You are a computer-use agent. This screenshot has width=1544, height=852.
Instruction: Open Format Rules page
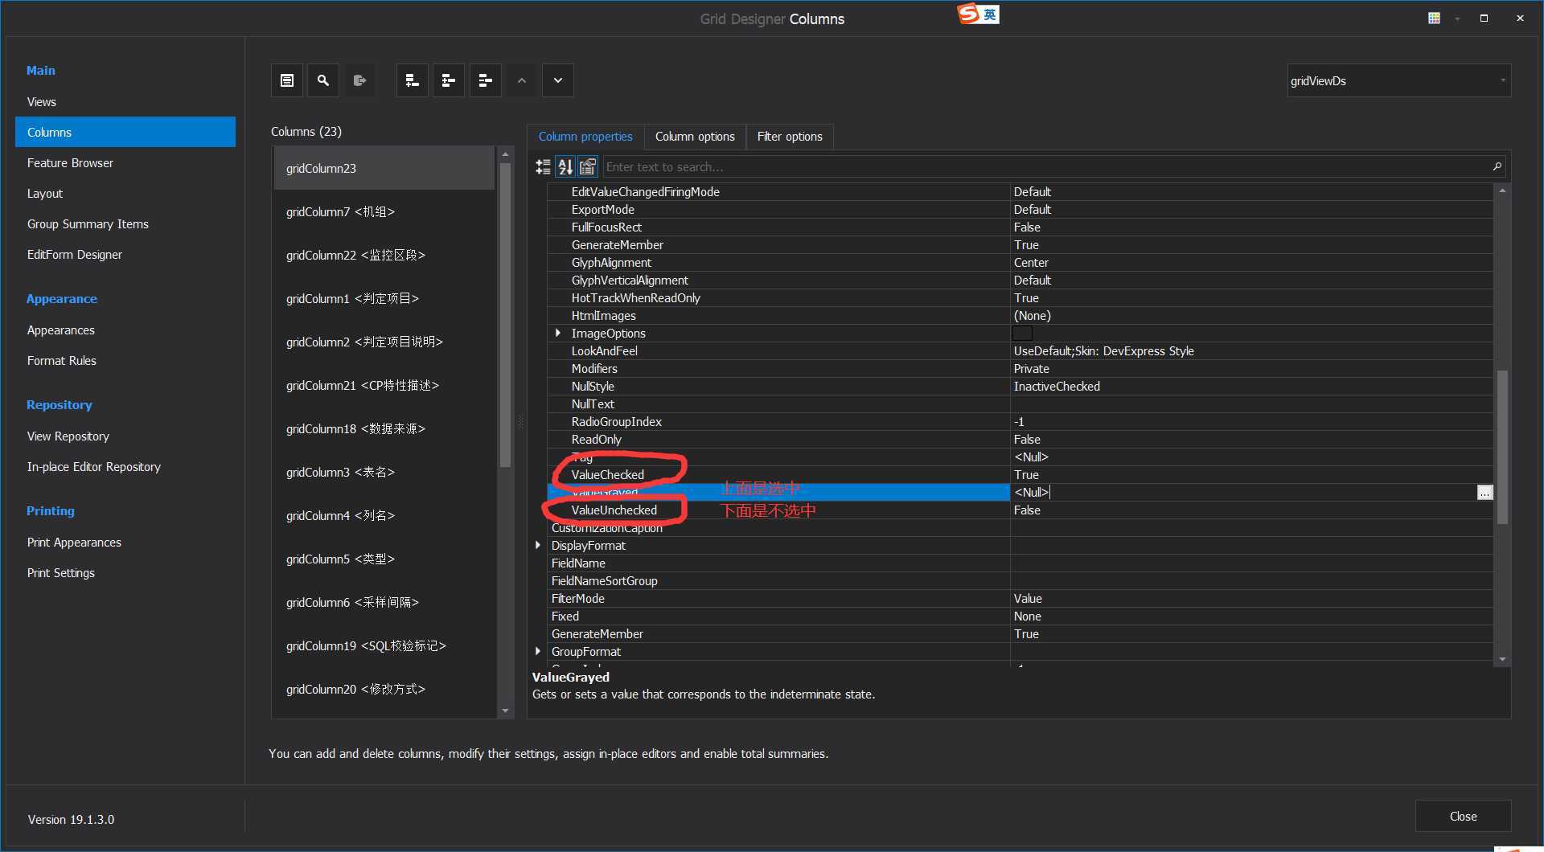62,361
